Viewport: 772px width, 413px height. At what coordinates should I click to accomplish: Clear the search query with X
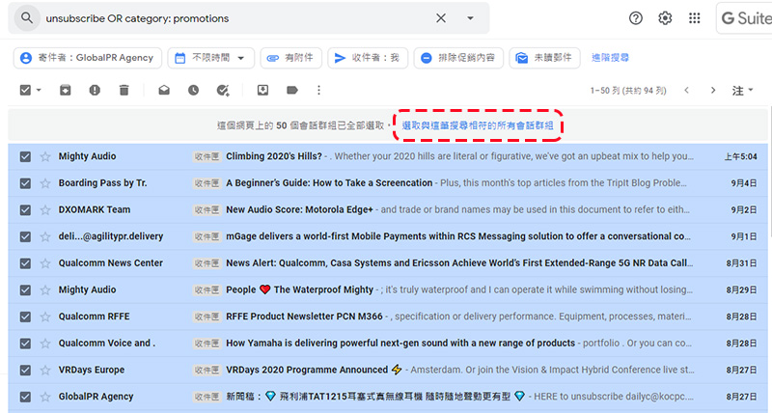pyautogui.click(x=441, y=18)
